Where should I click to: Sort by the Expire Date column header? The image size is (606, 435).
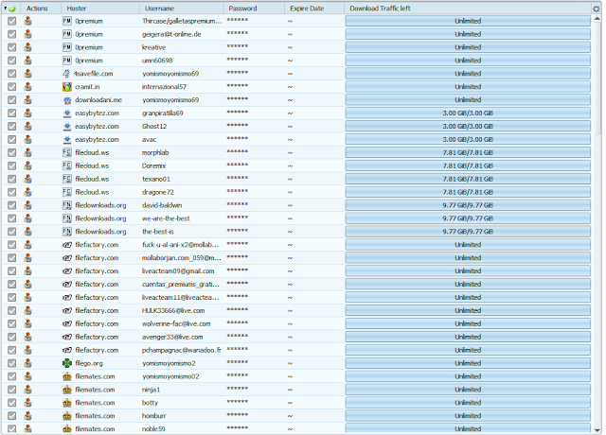click(x=314, y=9)
